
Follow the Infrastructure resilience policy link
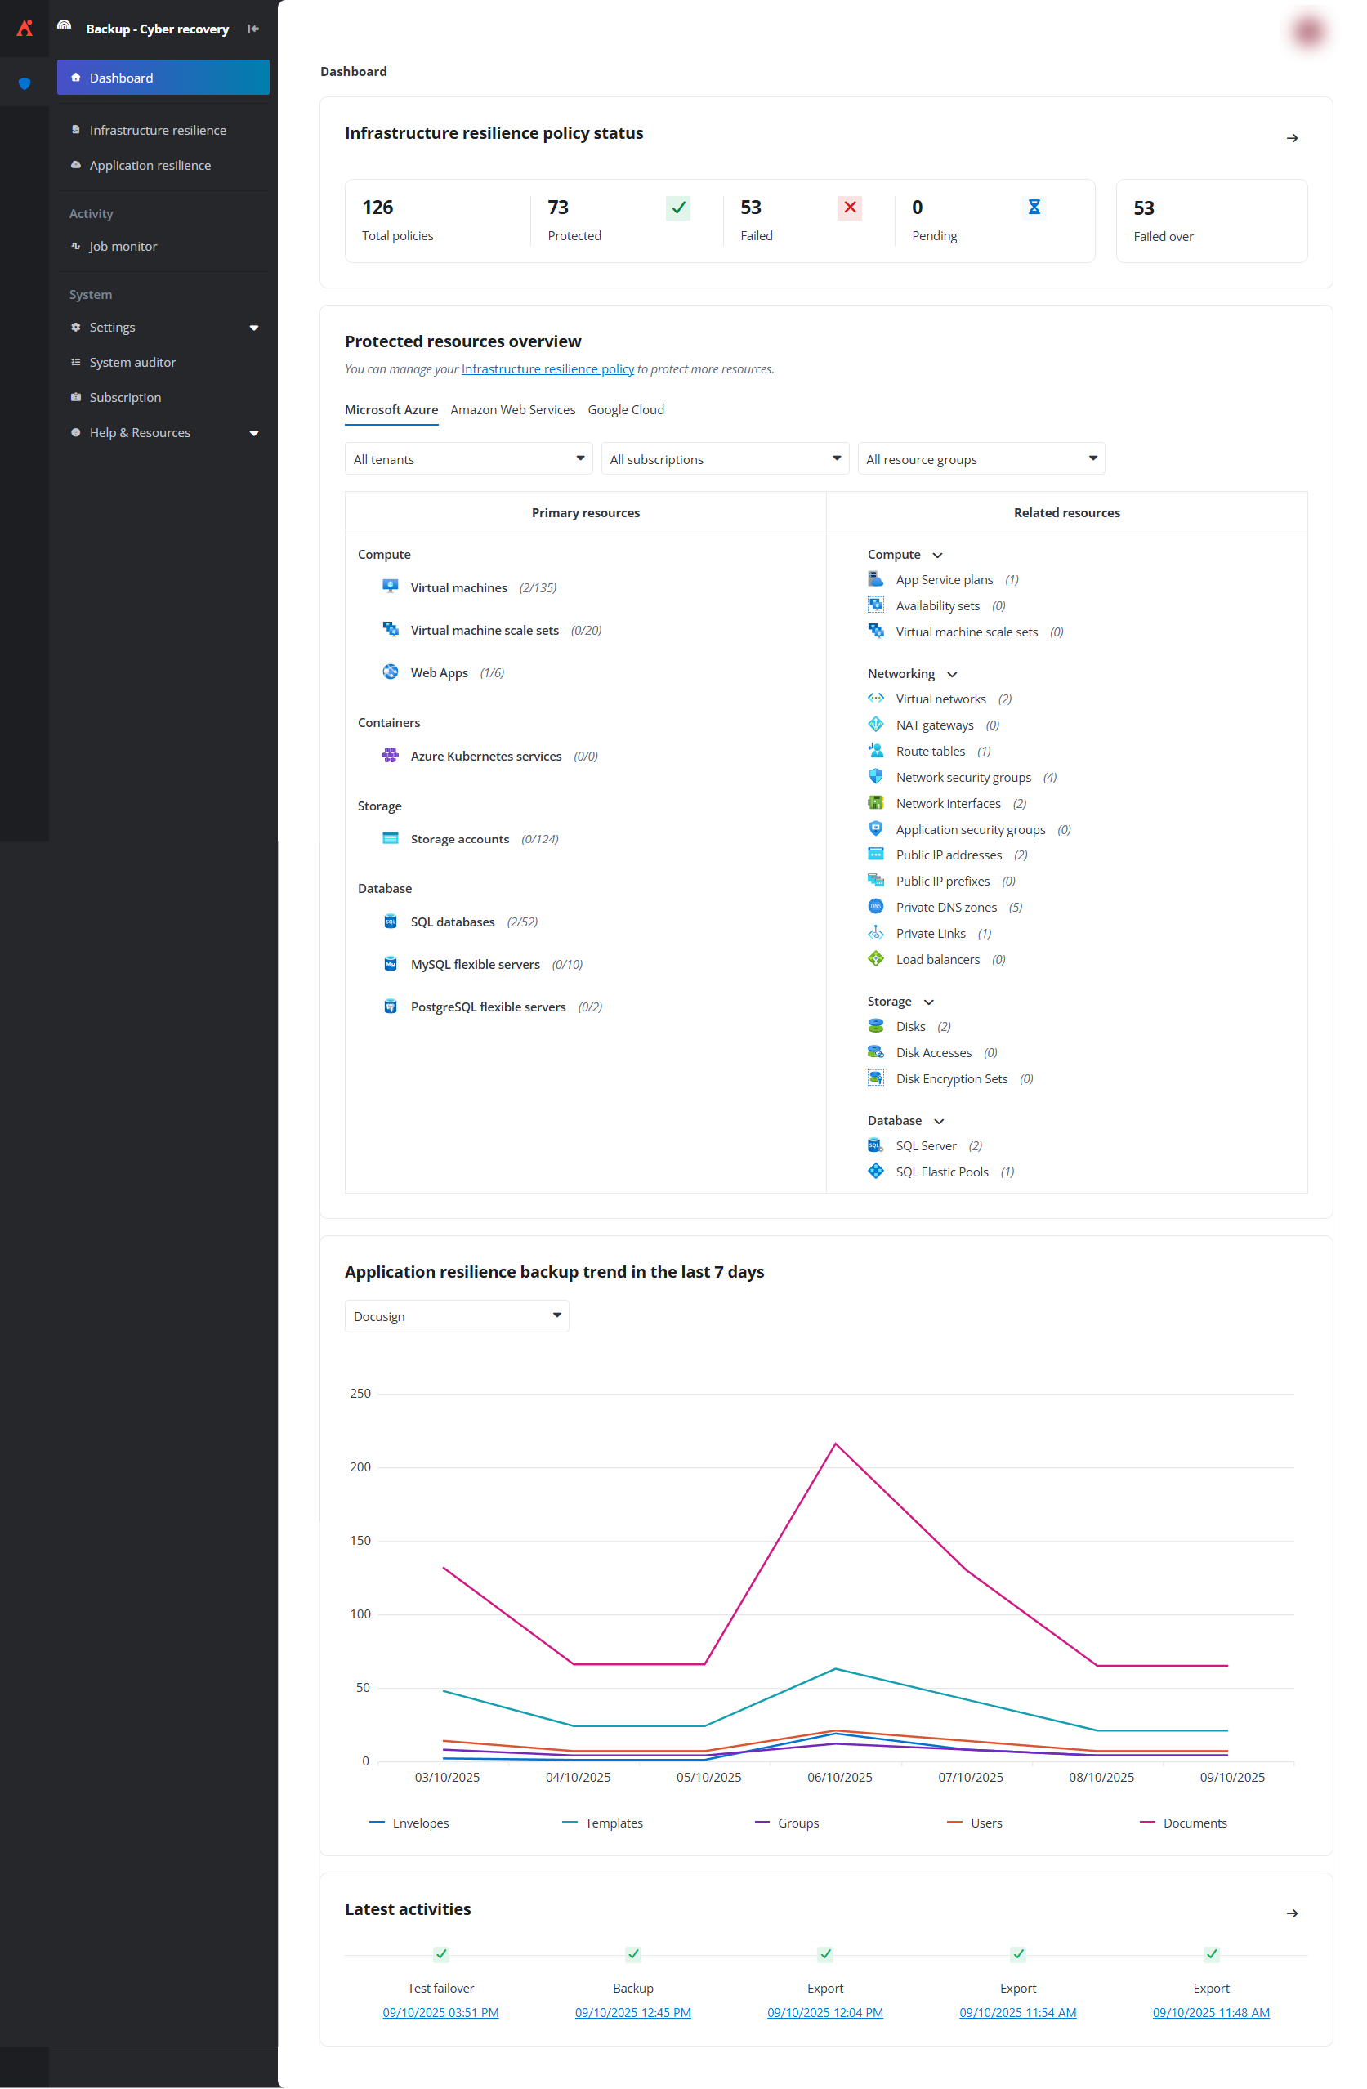pos(547,369)
